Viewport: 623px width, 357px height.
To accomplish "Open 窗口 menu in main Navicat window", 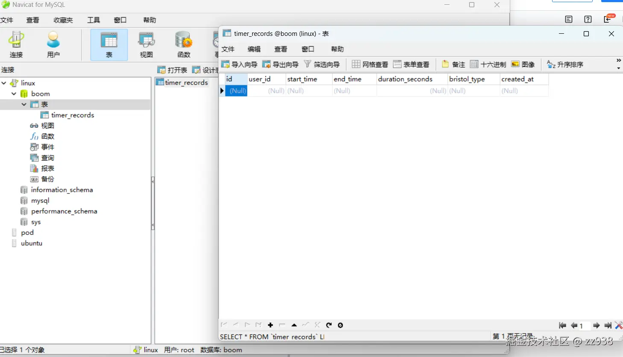I will pyautogui.click(x=120, y=20).
